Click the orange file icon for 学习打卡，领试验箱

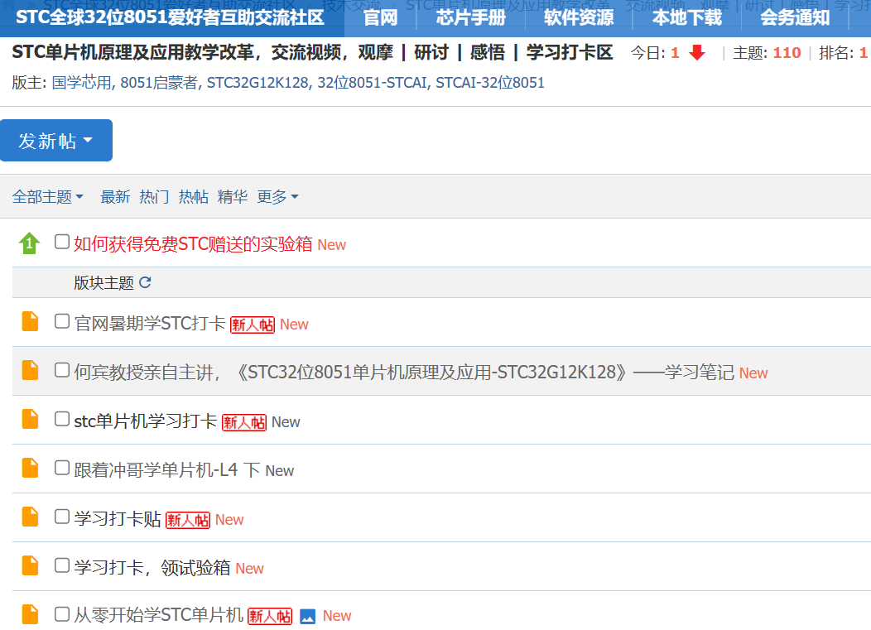pyautogui.click(x=30, y=566)
